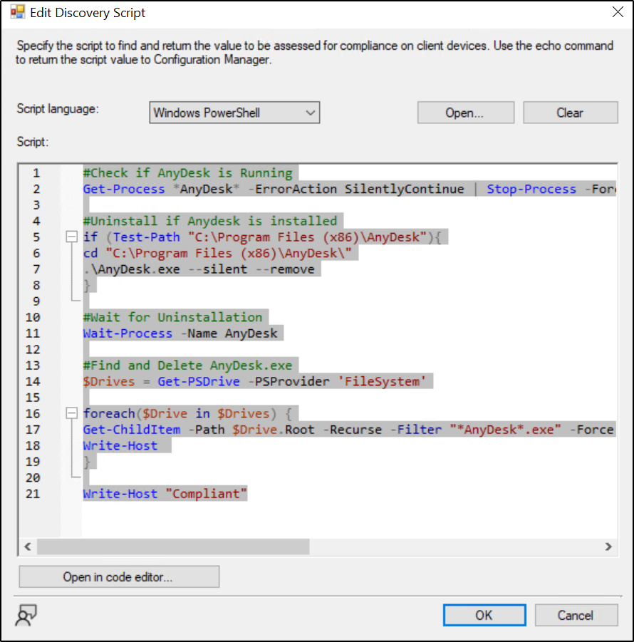Click the Open... button
Image resolution: width=634 pixels, height=642 pixels.
click(x=465, y=113)
